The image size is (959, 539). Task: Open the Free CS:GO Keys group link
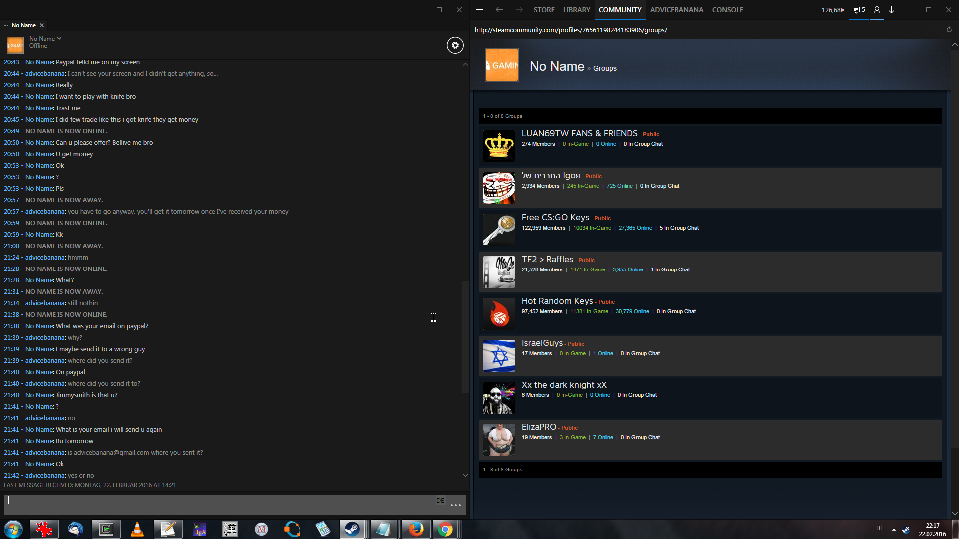[x=555, y=217]
